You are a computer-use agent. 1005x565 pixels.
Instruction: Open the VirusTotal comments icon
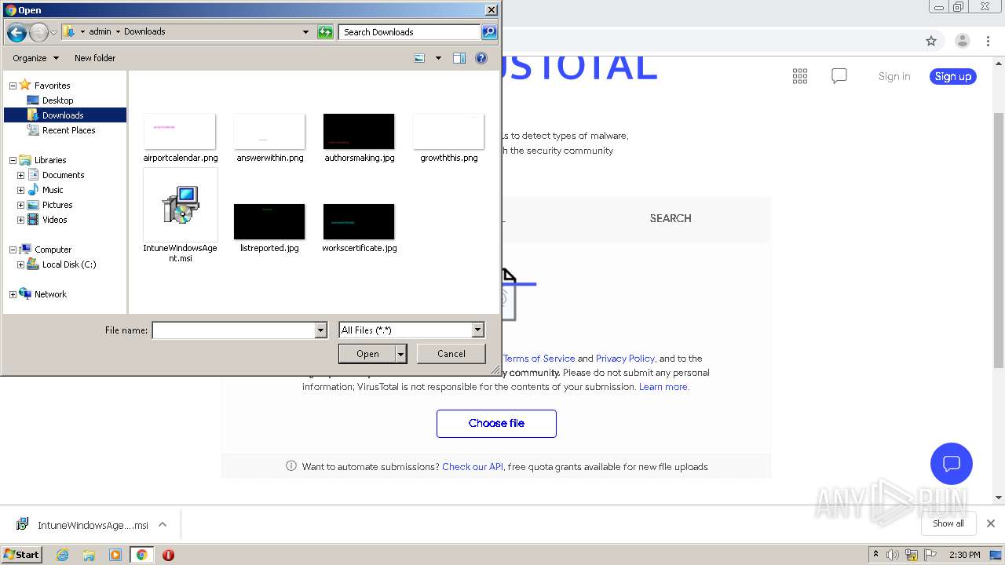[x=839, y=76]
